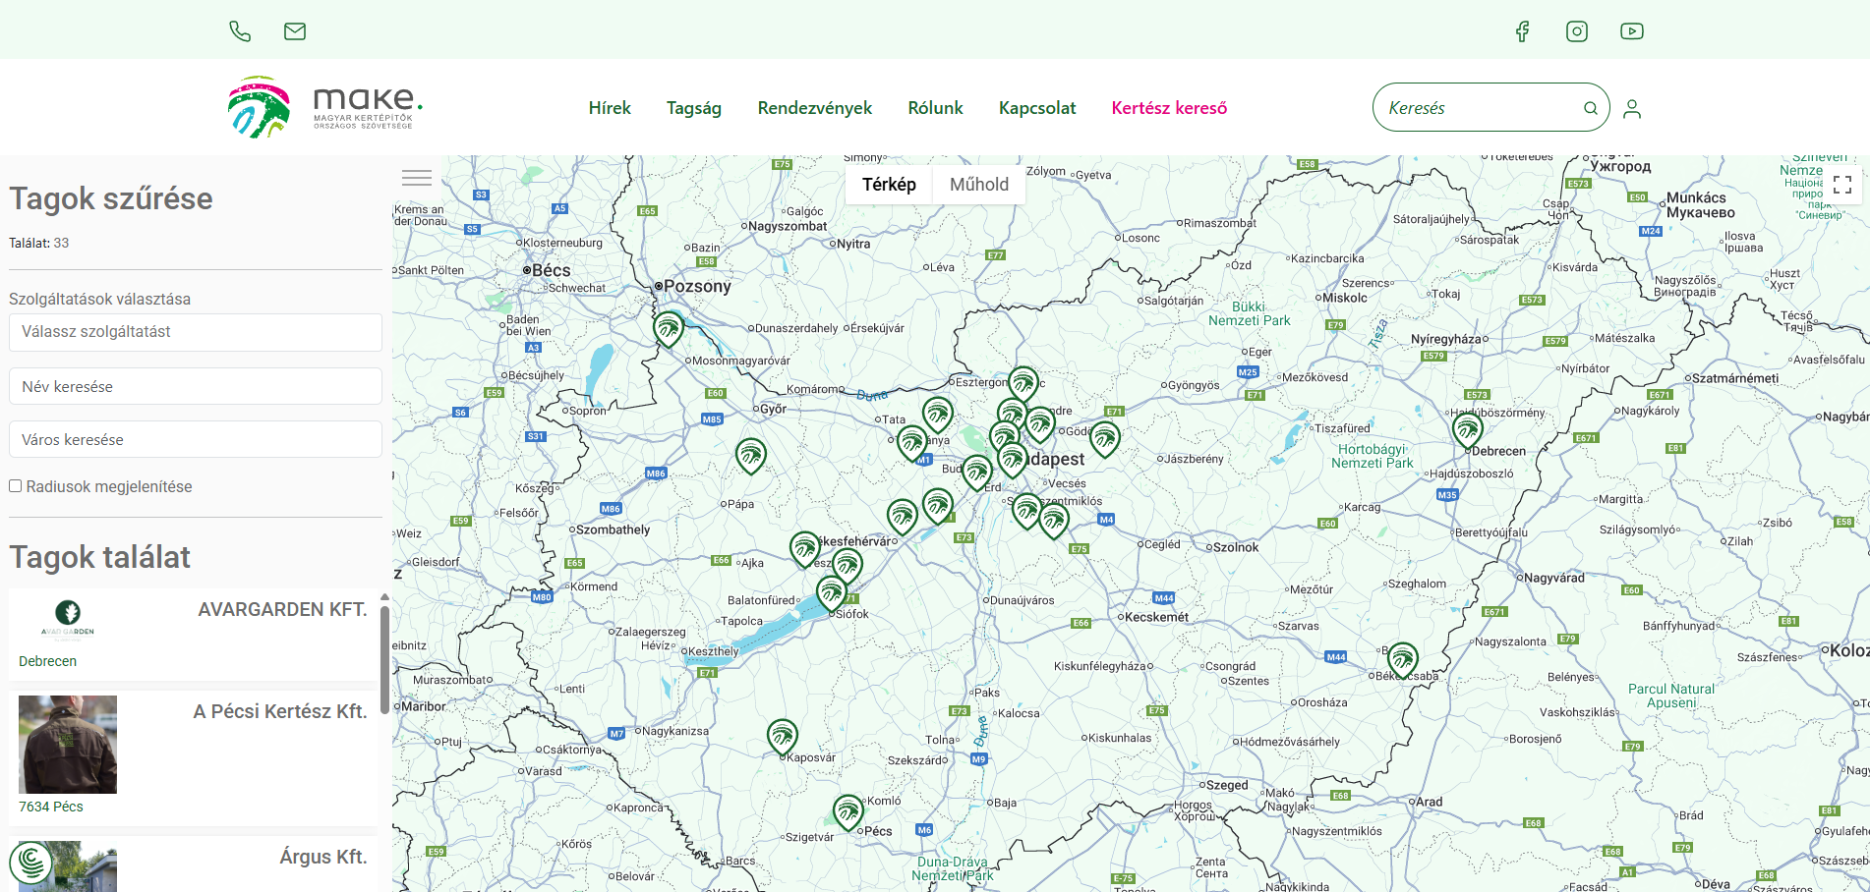Open the Instagram icon link
Screen dimensions: 1870x892
tap(1577, 31)
